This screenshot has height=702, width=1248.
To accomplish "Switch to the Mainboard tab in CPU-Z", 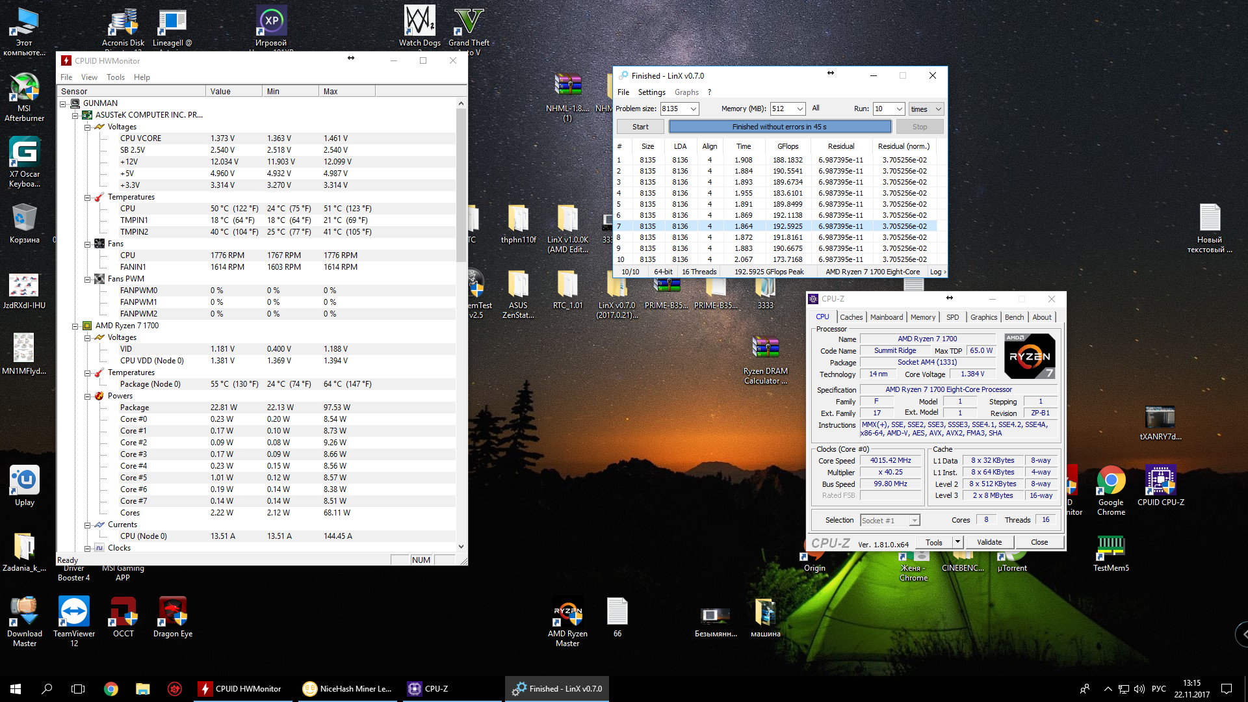I will pyautogui.click(x=886, y=317).
